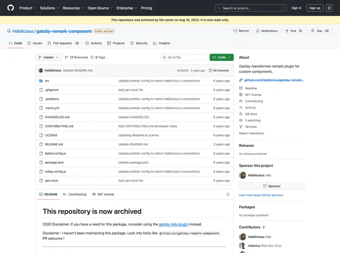Click the Hebilicious avatar in commit row

pyautogui.click(x=41, y=71)
